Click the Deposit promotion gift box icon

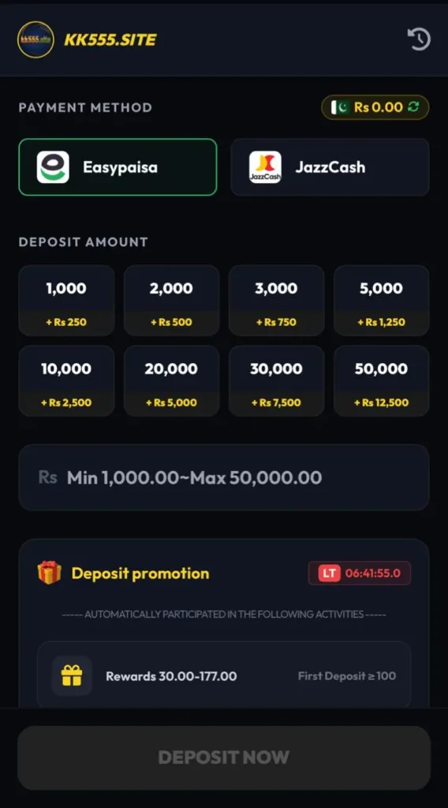pyautogui.click(x=50, y=573)
